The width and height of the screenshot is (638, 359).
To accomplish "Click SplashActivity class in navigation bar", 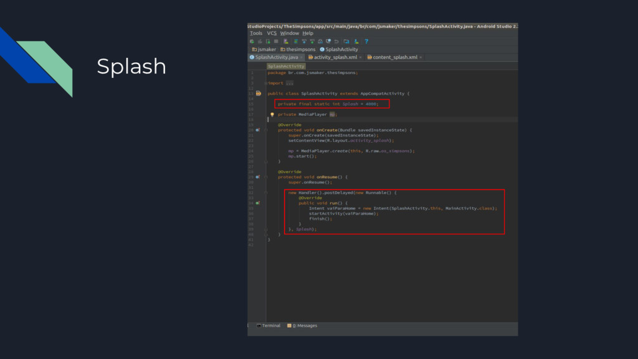I will click(339, 50).
